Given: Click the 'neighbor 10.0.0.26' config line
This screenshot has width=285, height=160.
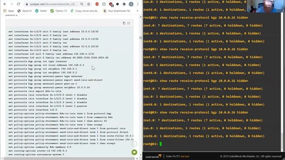Looking at the screenshot, I should pyautogui.click(x=49, y=88).
